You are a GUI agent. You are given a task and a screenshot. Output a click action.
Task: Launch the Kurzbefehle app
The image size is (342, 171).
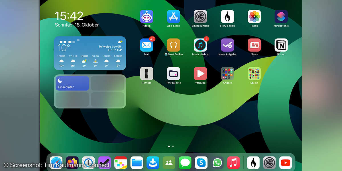tap(281, 17)
